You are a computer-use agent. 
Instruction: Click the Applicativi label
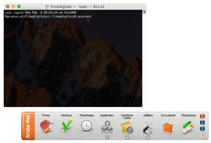point(107,115)
